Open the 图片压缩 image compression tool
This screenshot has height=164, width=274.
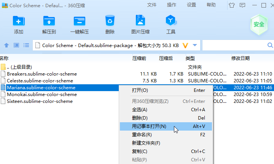pos(140,20)
